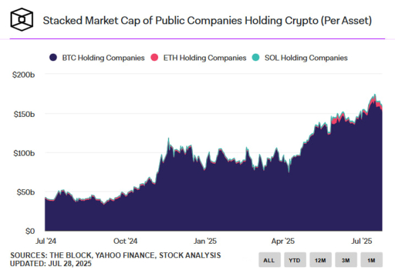Click the sources attribution text
395x270 pixels.
pos(115,255)
